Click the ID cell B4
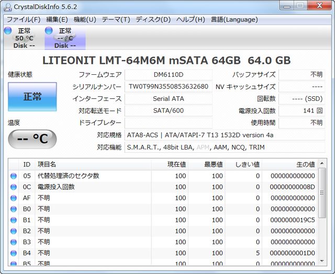Viewport: 335px width, 274px height. click(27, 253)
